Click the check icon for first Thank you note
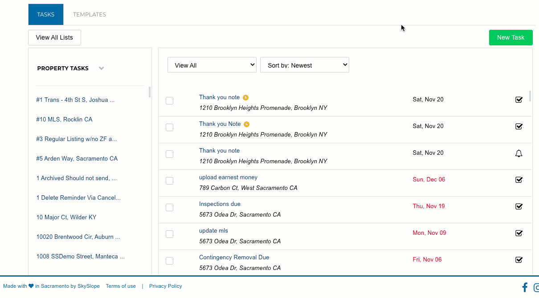The width and height of the screenshot is (539, 298). point(519,100)
